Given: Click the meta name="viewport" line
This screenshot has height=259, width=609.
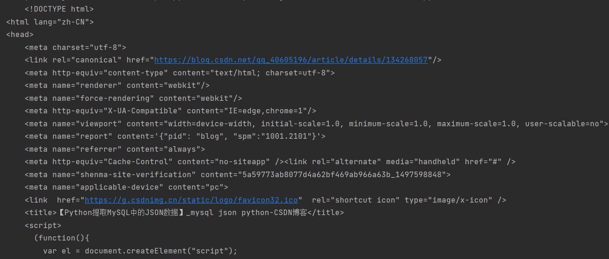Looking at the screenshot, I should [x=316, y=124].
